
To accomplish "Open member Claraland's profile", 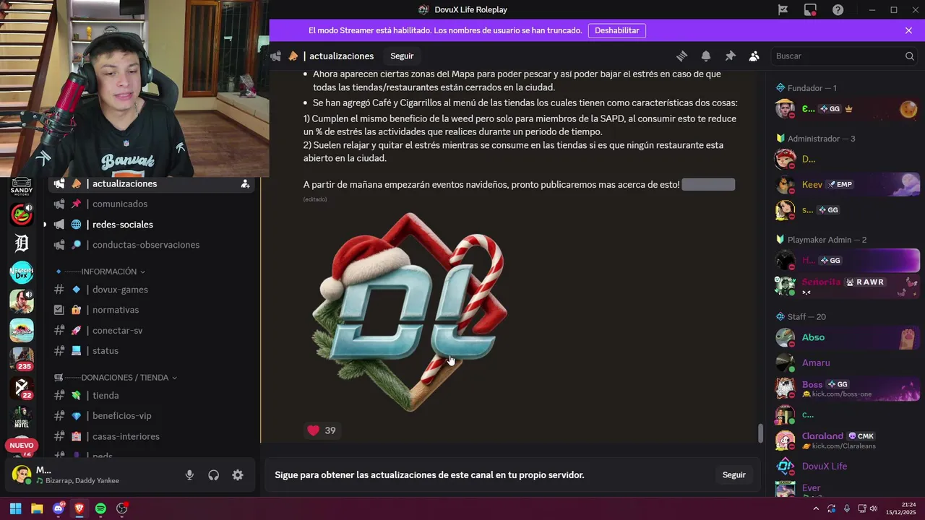I will tap(846, 440).
